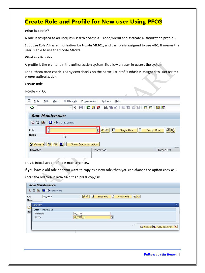Click the blue Information icon beside Transactions, first screenshot
The height and width of the screenshot is (273, 205).
coord(50,122)
